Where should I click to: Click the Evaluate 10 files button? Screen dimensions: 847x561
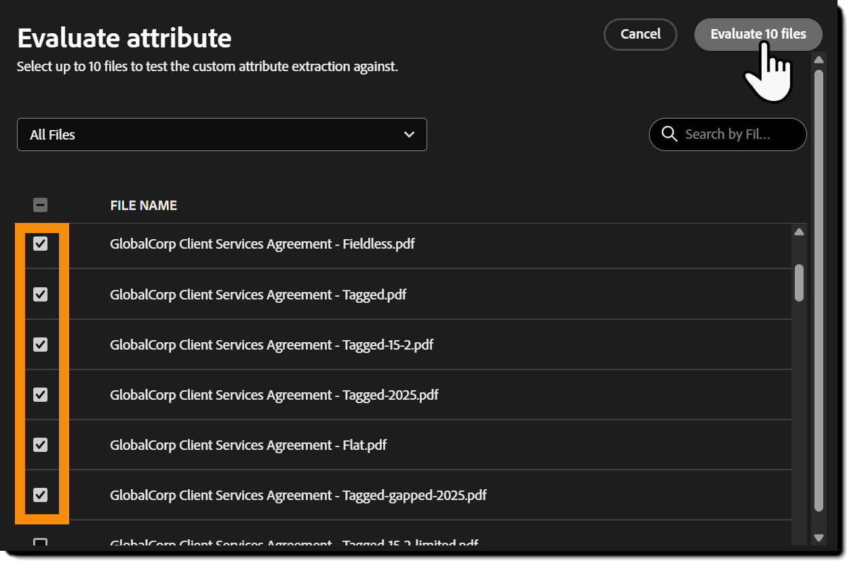757,34
